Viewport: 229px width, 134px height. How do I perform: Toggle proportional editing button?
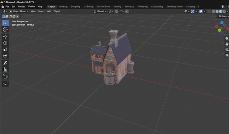click(127, 11)
